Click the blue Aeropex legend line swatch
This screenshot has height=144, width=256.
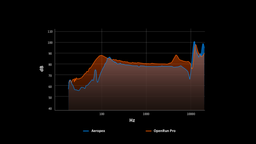(x=86, y=131)
